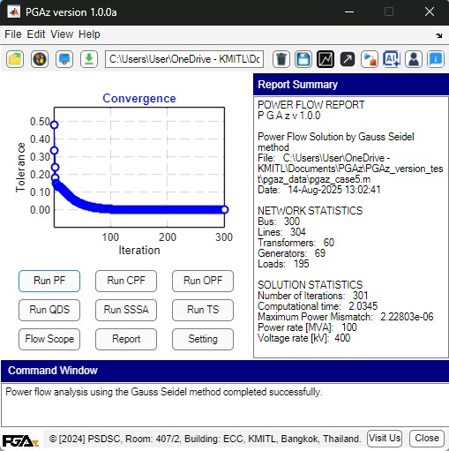Click the Setting button

pyautogui.click(x=203, y=339)
